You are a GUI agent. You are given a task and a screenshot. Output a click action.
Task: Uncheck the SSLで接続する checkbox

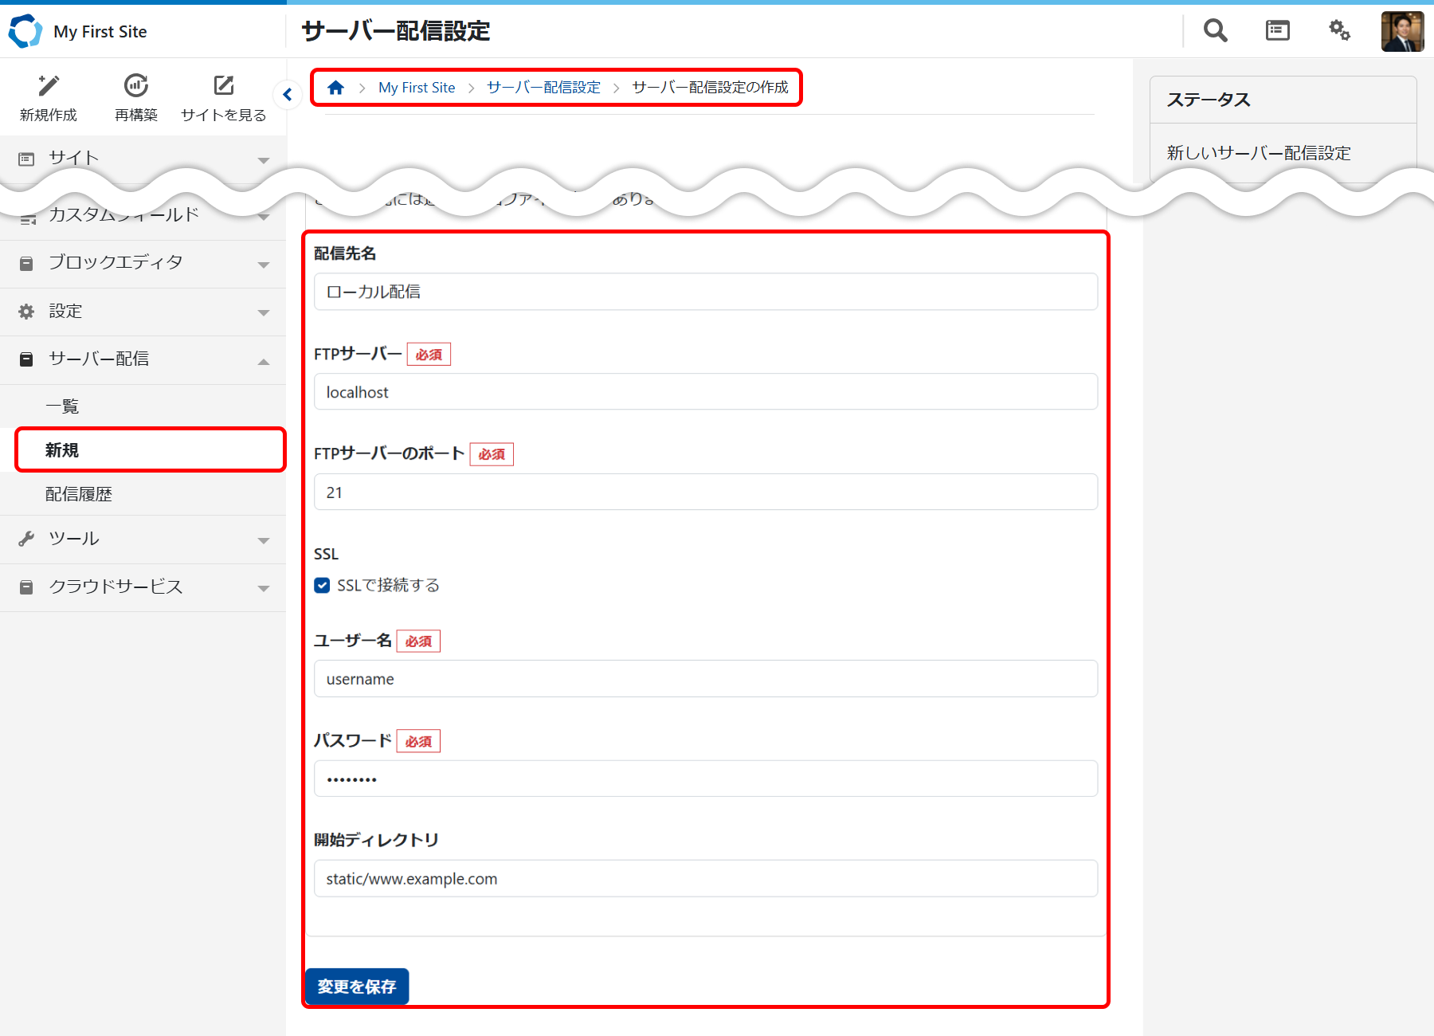(322, 585)
